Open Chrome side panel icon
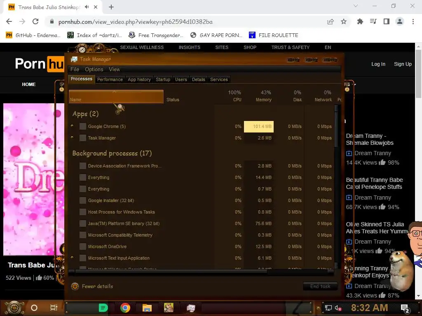 point(387,21)
